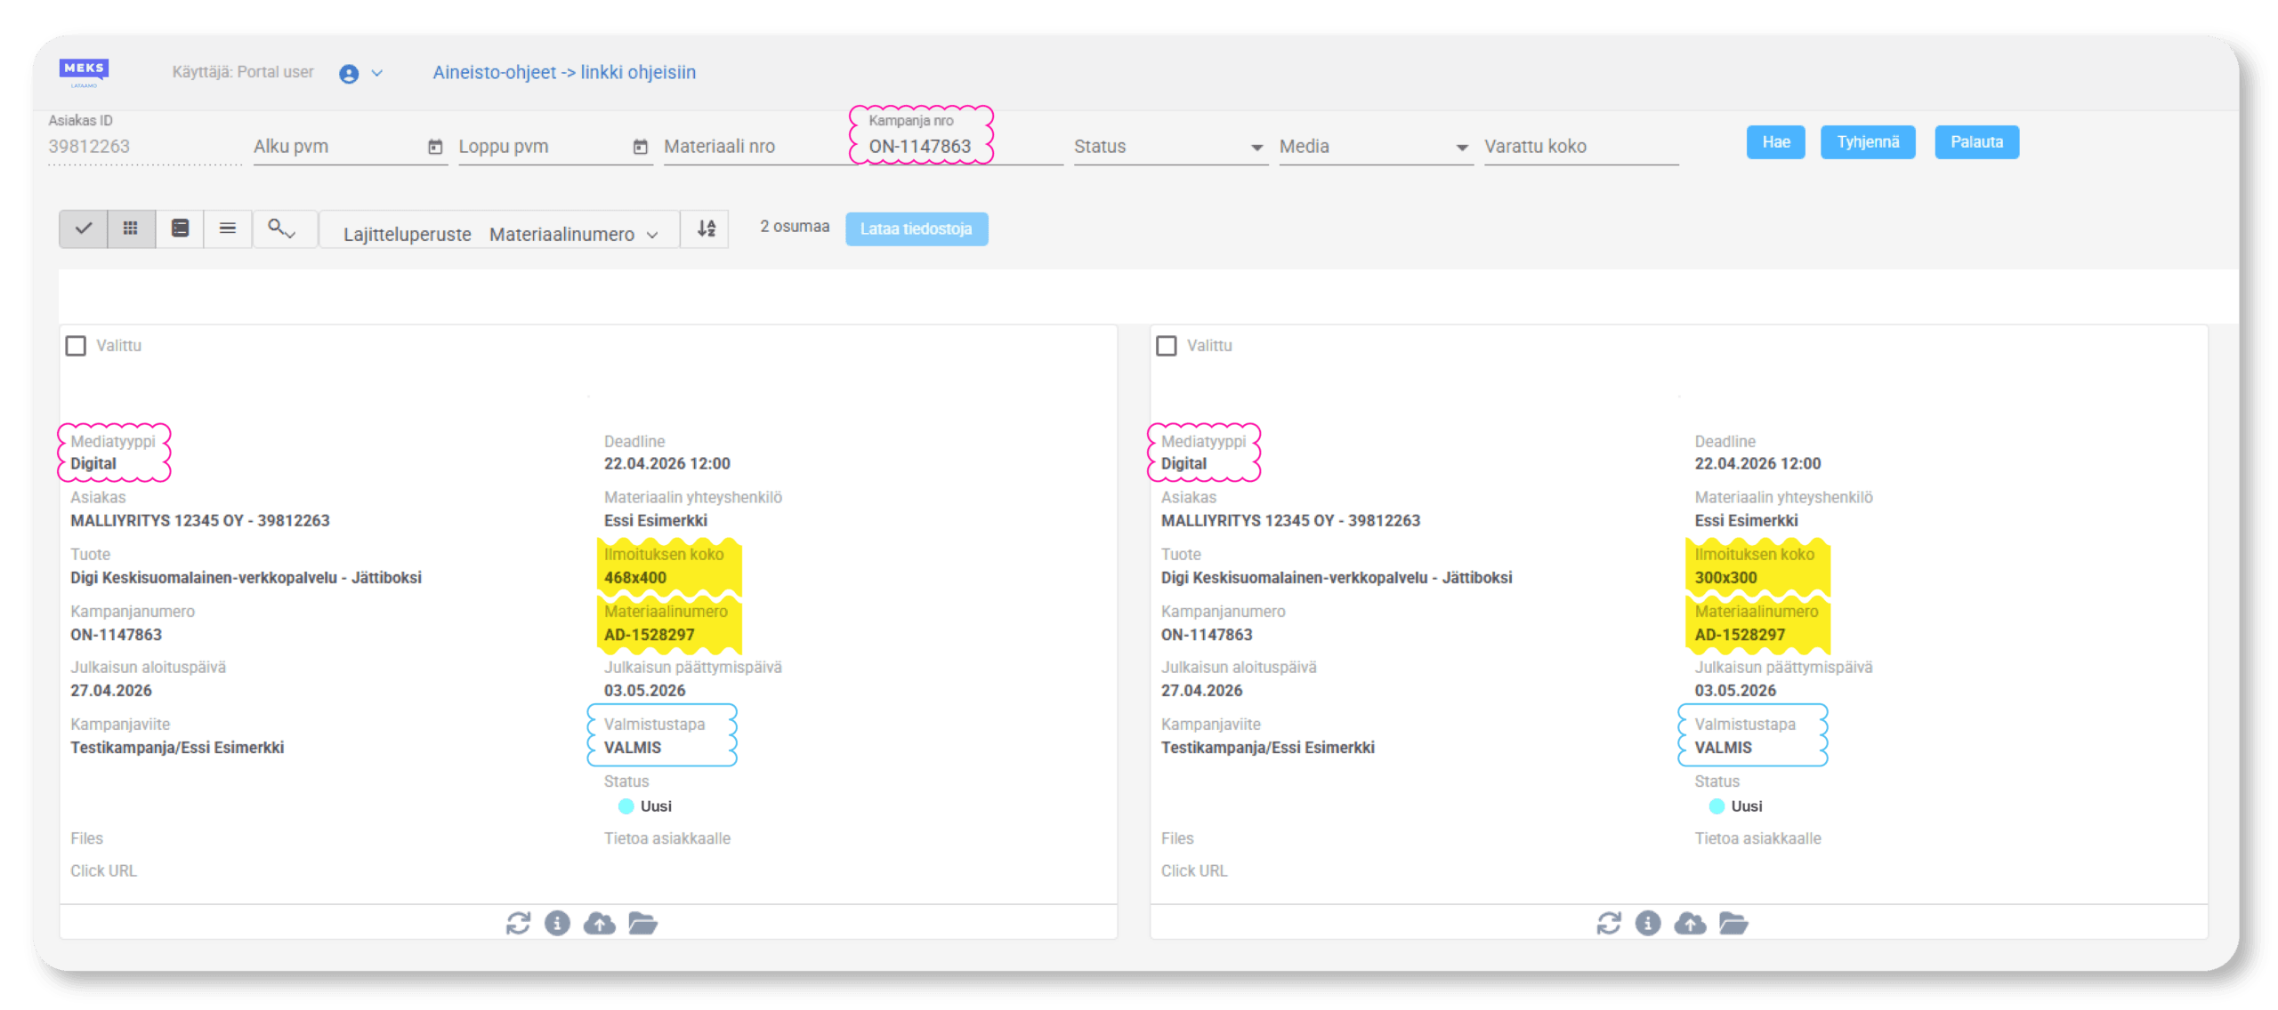The width and height of the screenshot is (2278, 1010).
Task: Click the Hae search button
Action: (x=1775, y=142)
